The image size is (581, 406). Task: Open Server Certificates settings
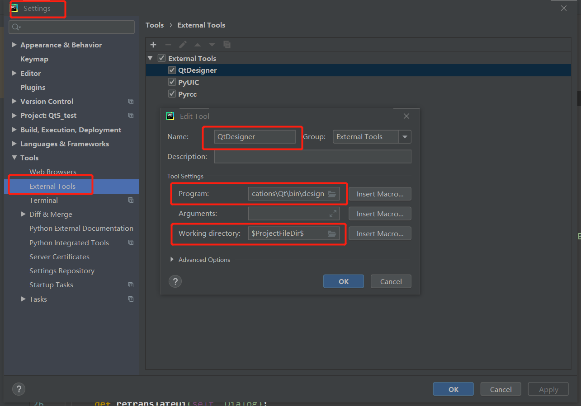59,257
